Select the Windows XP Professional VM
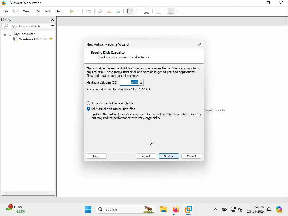 pos(33,39)
